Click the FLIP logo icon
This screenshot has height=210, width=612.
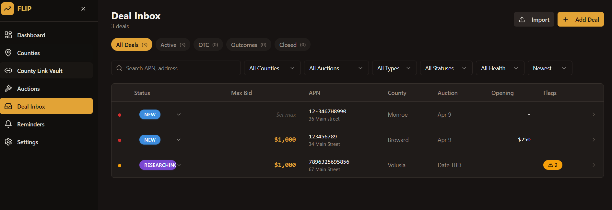7,9
